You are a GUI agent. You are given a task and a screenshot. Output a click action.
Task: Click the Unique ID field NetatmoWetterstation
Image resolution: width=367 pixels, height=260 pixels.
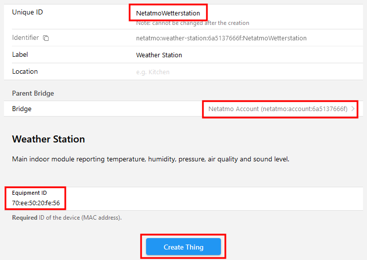(168, 13)
